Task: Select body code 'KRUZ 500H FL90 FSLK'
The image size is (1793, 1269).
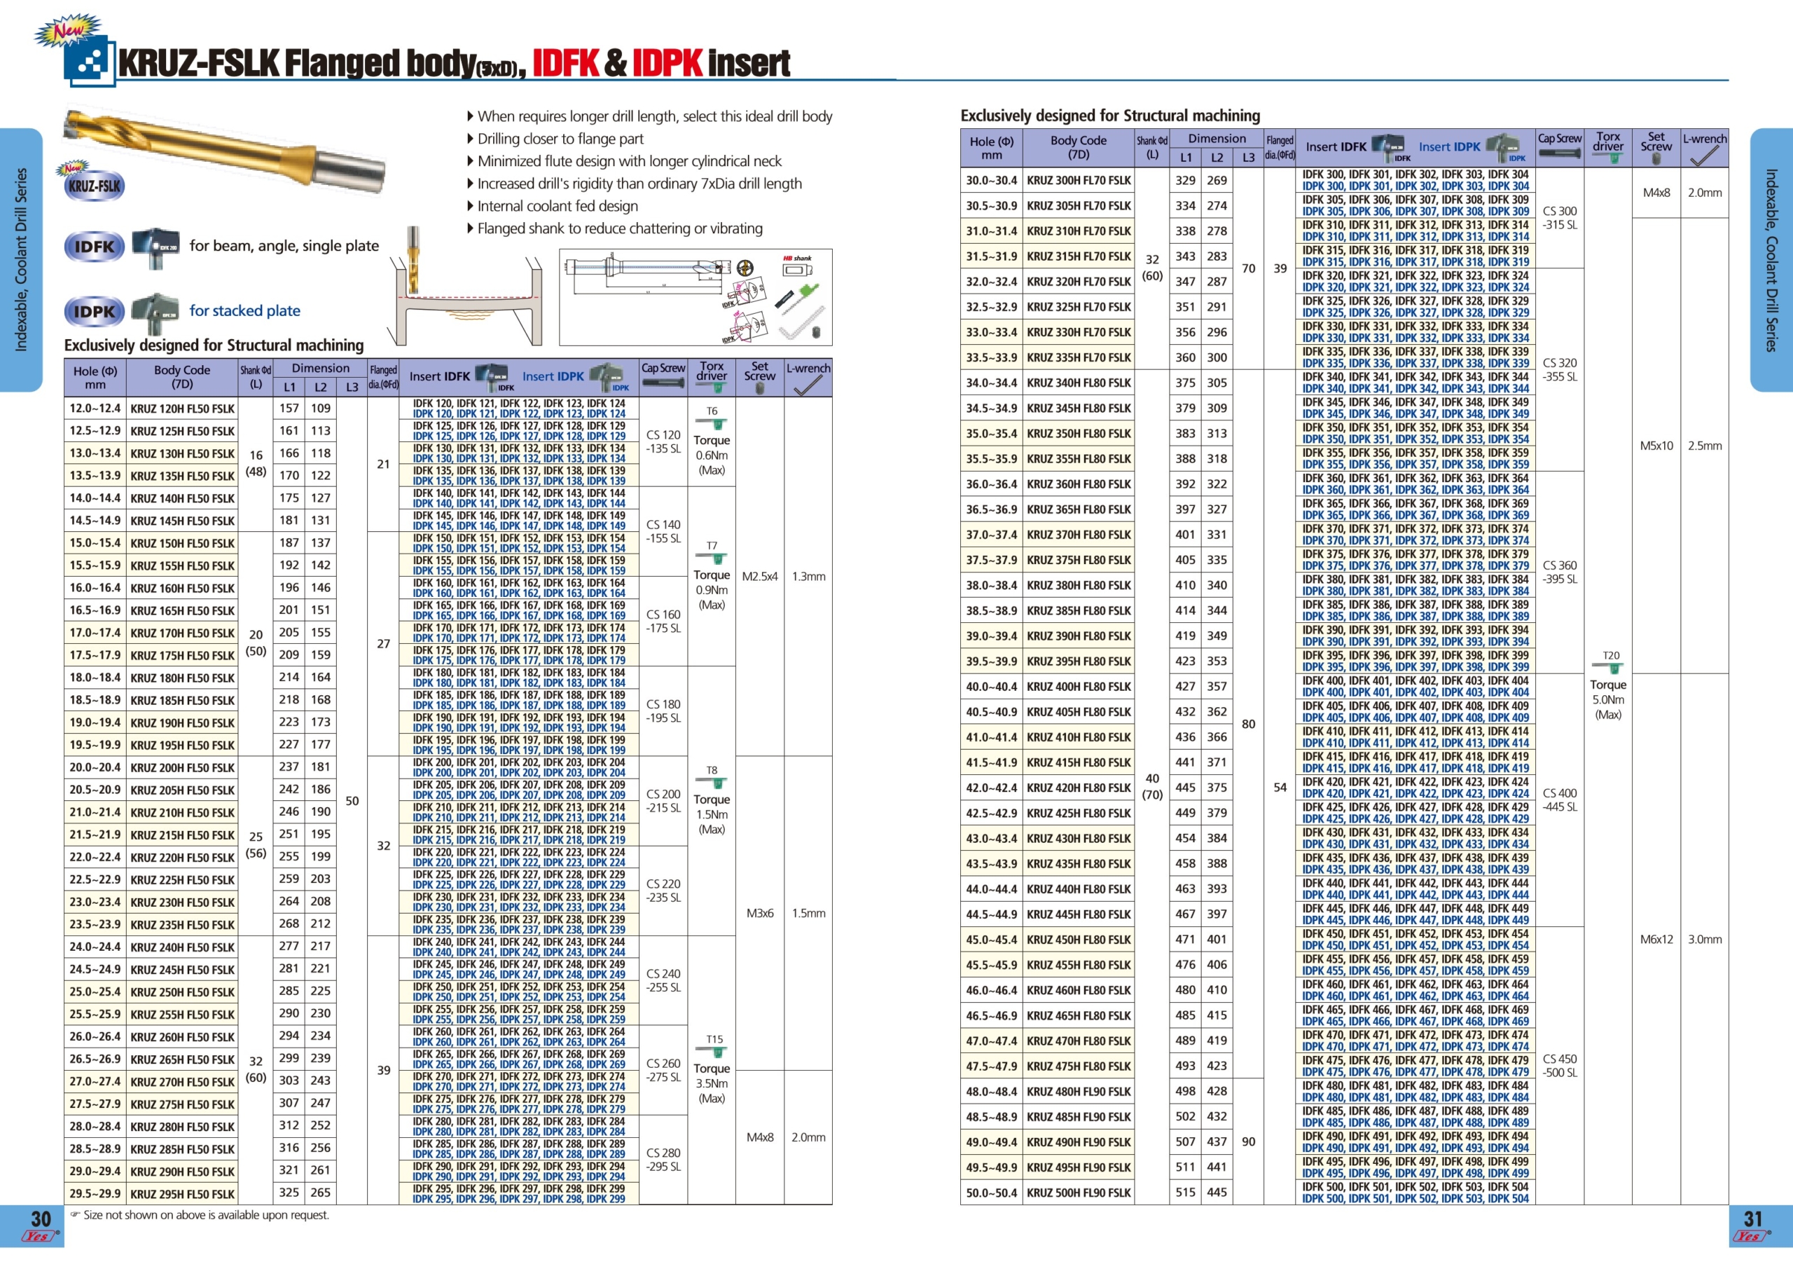Action: point(1079,1193)
